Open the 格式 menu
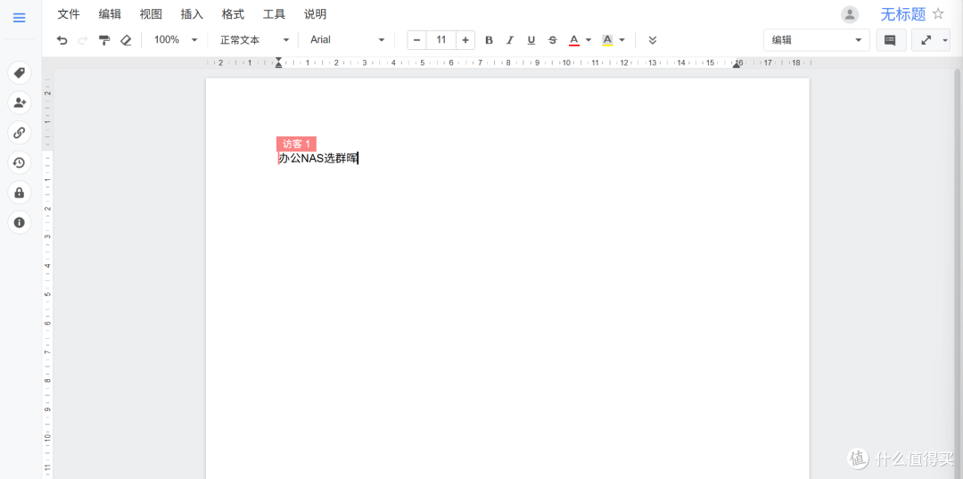 pos(234,14)
